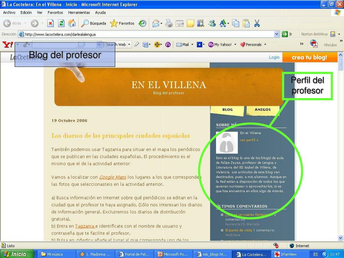This screenshot has height=258, width=344.
Task: Switch to Microsoft PowerPoint taskbar item
Action: [x=173, y=254]
